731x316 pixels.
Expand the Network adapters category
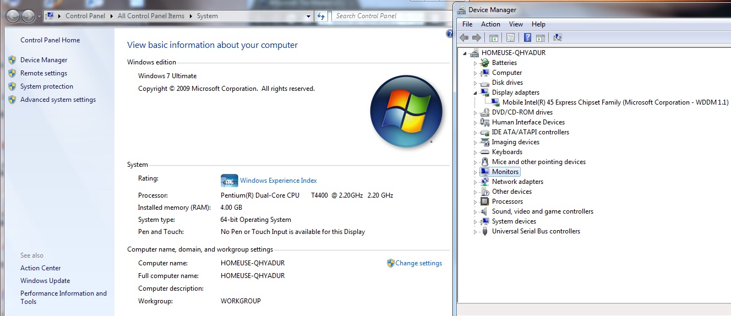coord(475,182)
